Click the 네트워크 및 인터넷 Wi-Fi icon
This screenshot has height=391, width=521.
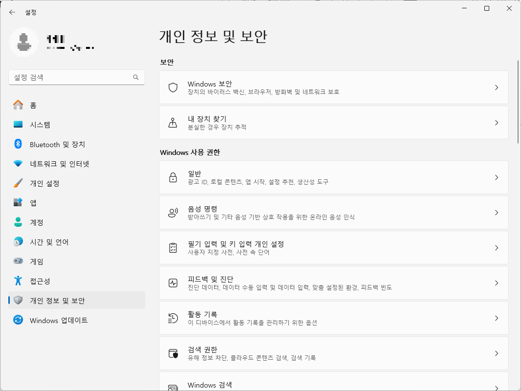18,164
